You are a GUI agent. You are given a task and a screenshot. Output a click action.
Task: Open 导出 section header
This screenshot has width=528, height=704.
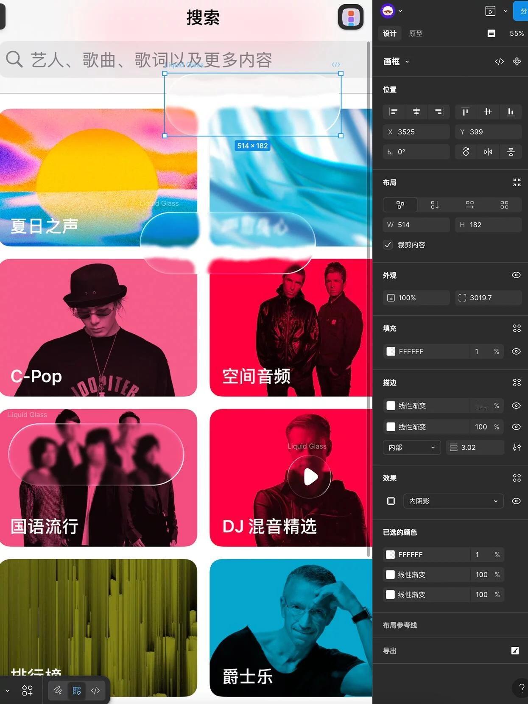(x=389, y=651)
